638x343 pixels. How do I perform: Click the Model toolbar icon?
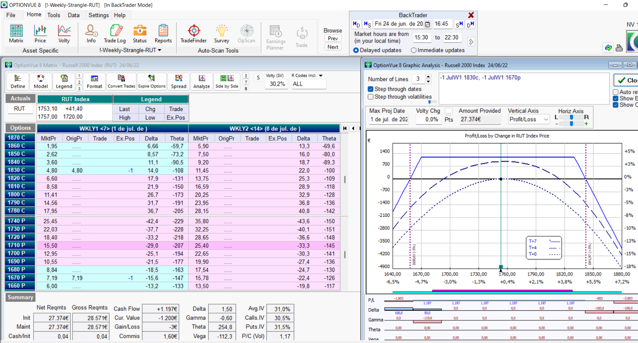(41, 81)
